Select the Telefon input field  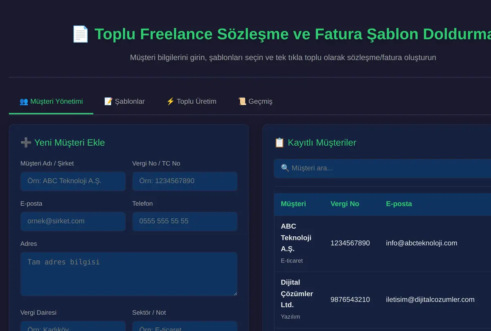(x=185, y=221)
